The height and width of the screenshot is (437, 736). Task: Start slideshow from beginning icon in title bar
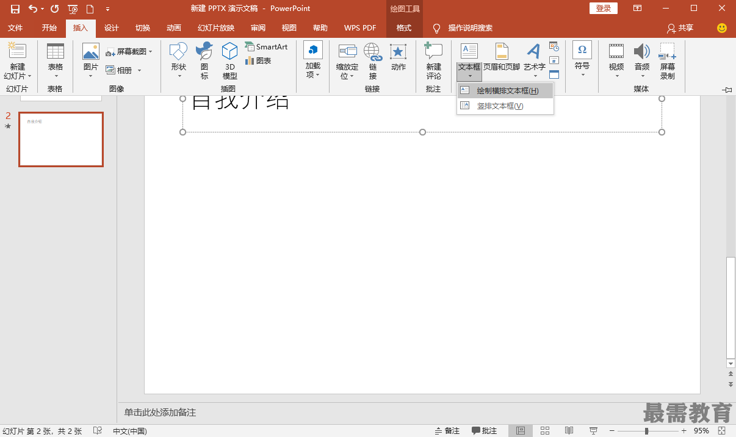coord(73,9)
